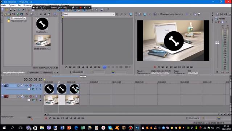This screenshot has height=131, width=232.
Task: Open Предпросмотр (авто) quality dropdown
Action: [171, 14]
